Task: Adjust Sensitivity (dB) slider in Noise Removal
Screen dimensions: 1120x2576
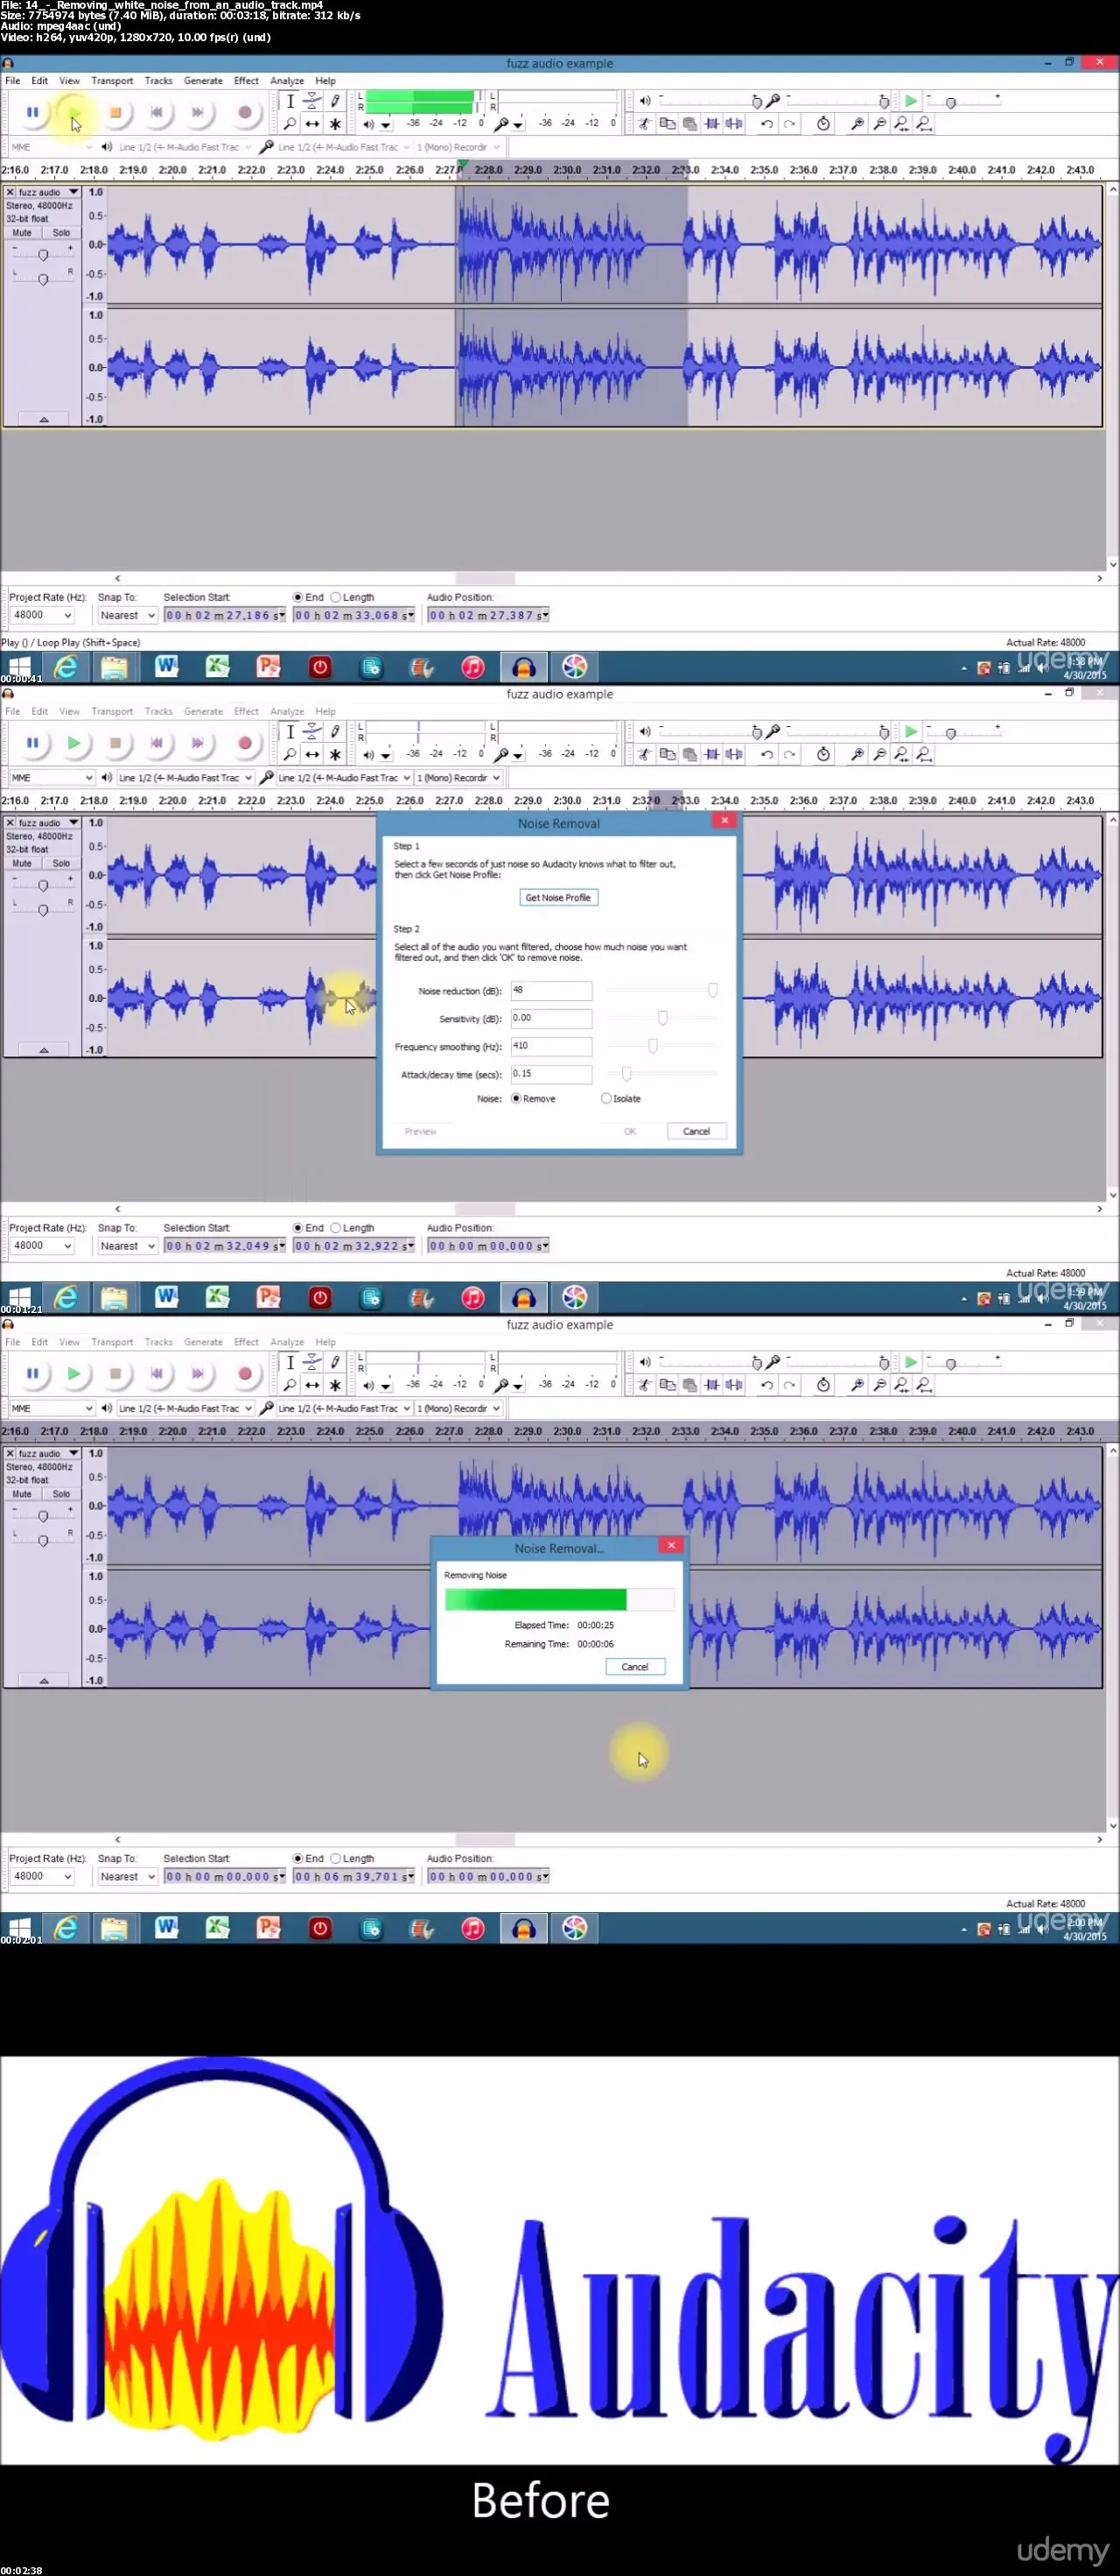Action: tap(662, 1018)
